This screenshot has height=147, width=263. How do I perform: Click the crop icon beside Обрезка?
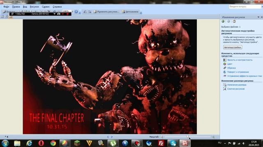(x=225, y=68)
